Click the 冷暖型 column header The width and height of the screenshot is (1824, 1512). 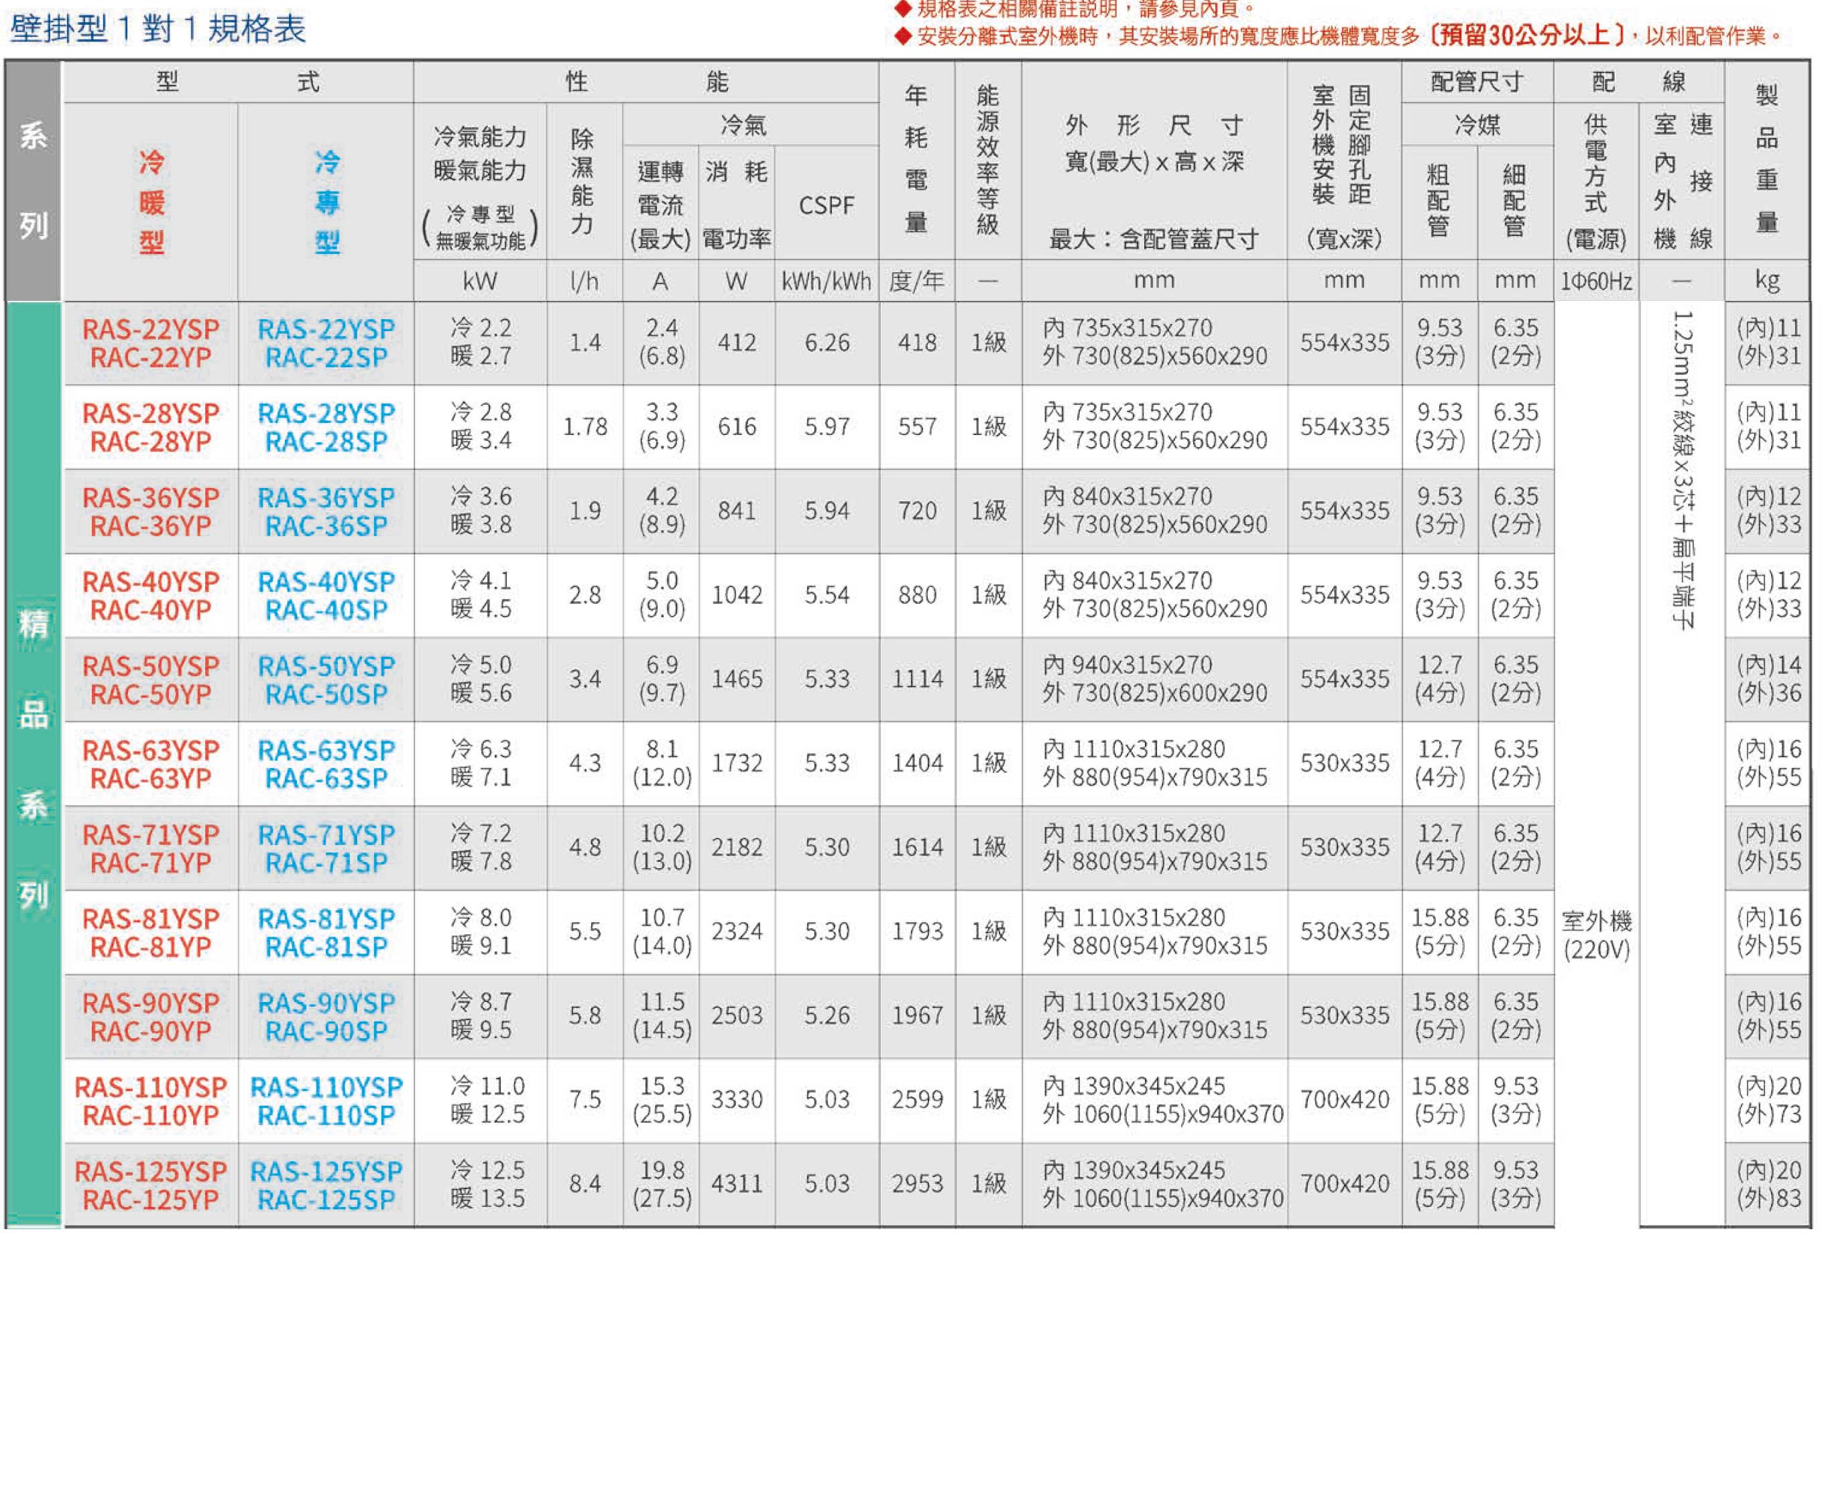click(151, 202)
